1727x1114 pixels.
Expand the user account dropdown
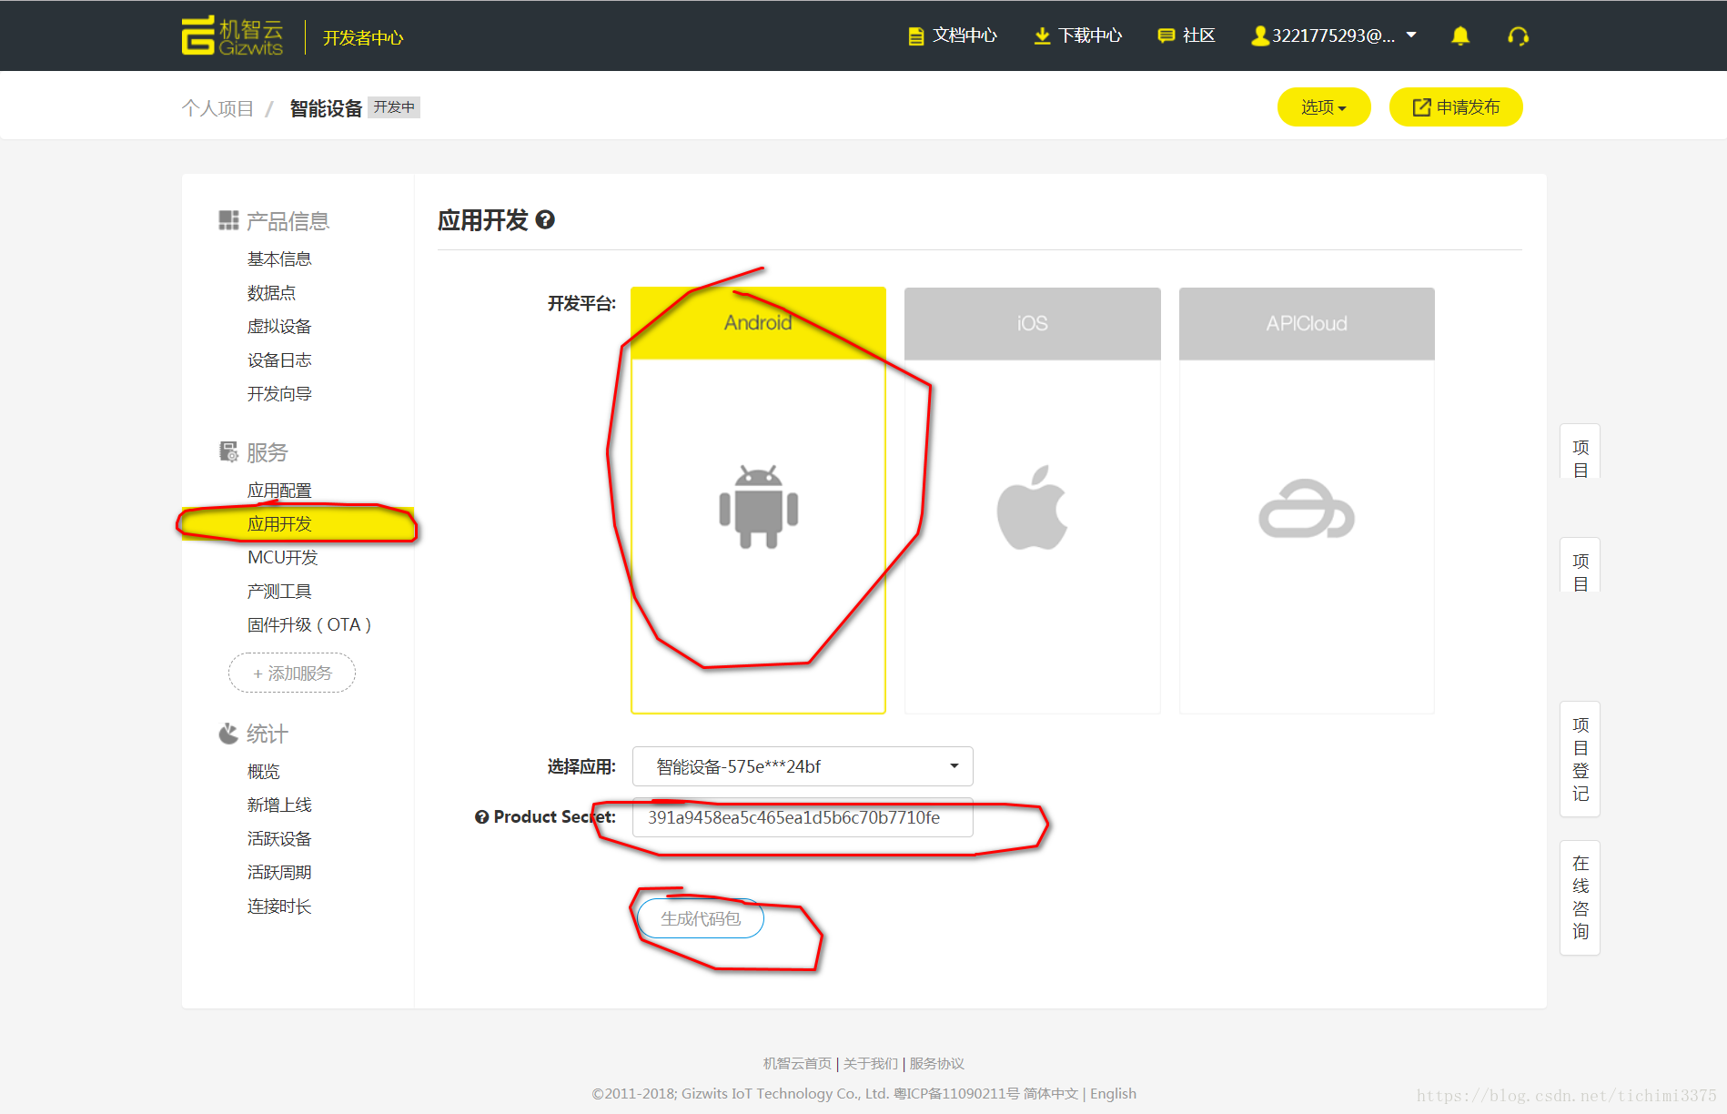[1334, 35]
